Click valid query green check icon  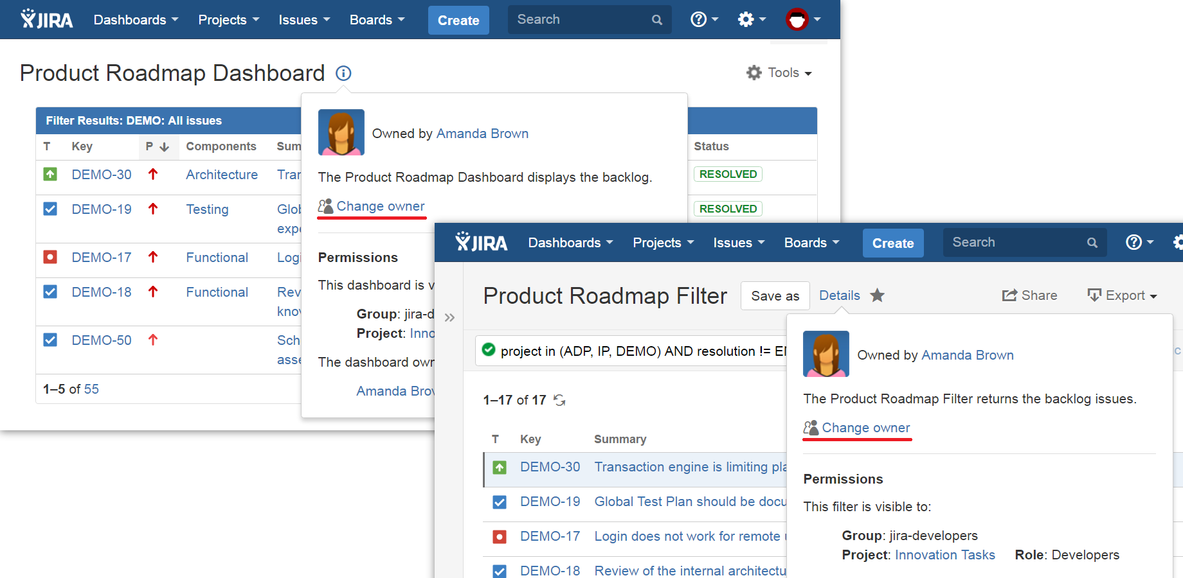point(489,349)
